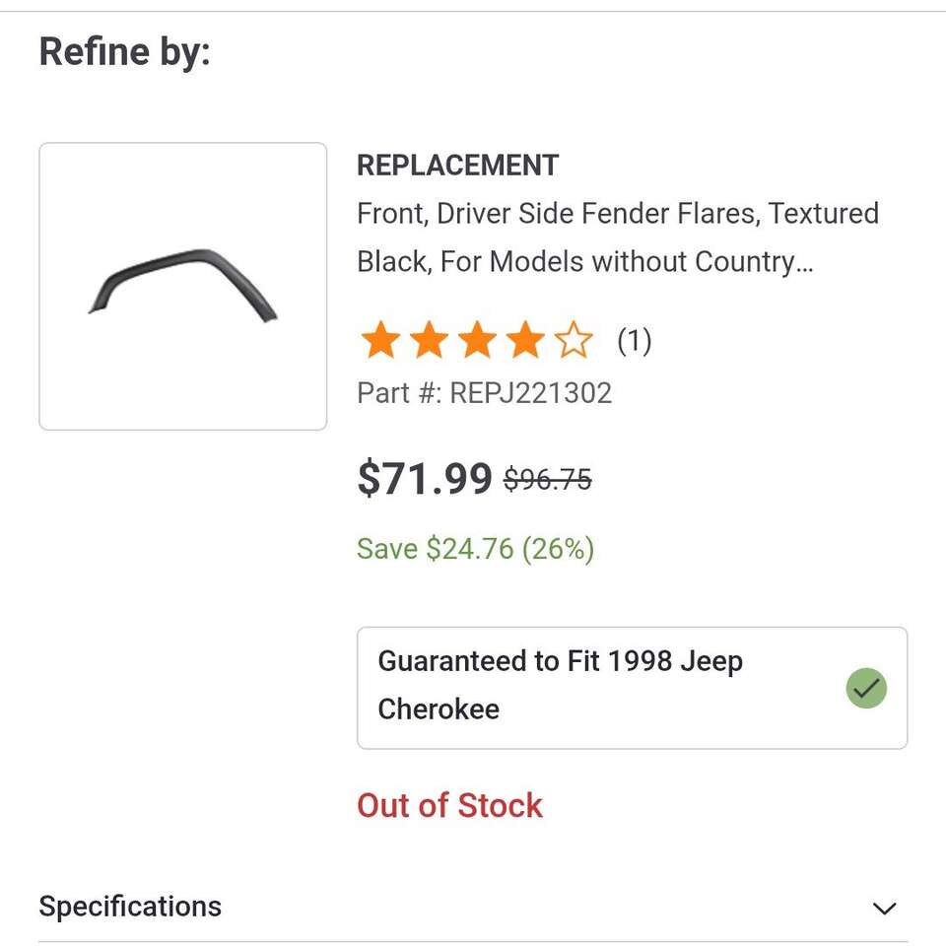The width and height of the screenshot is (946, 946).
Task: Select the second star in the rating row
Action: tap(429, 339)
